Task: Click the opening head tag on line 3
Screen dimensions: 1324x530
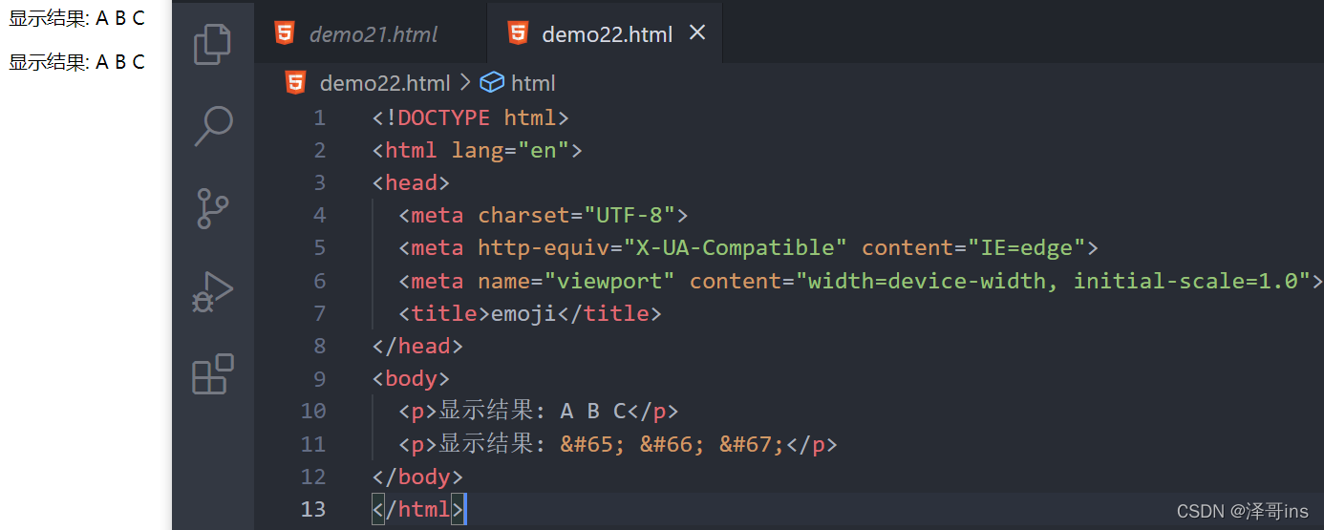Action: [411, 183]
